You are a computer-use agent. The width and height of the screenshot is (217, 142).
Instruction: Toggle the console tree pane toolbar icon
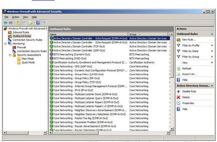[x=24, y=23]
